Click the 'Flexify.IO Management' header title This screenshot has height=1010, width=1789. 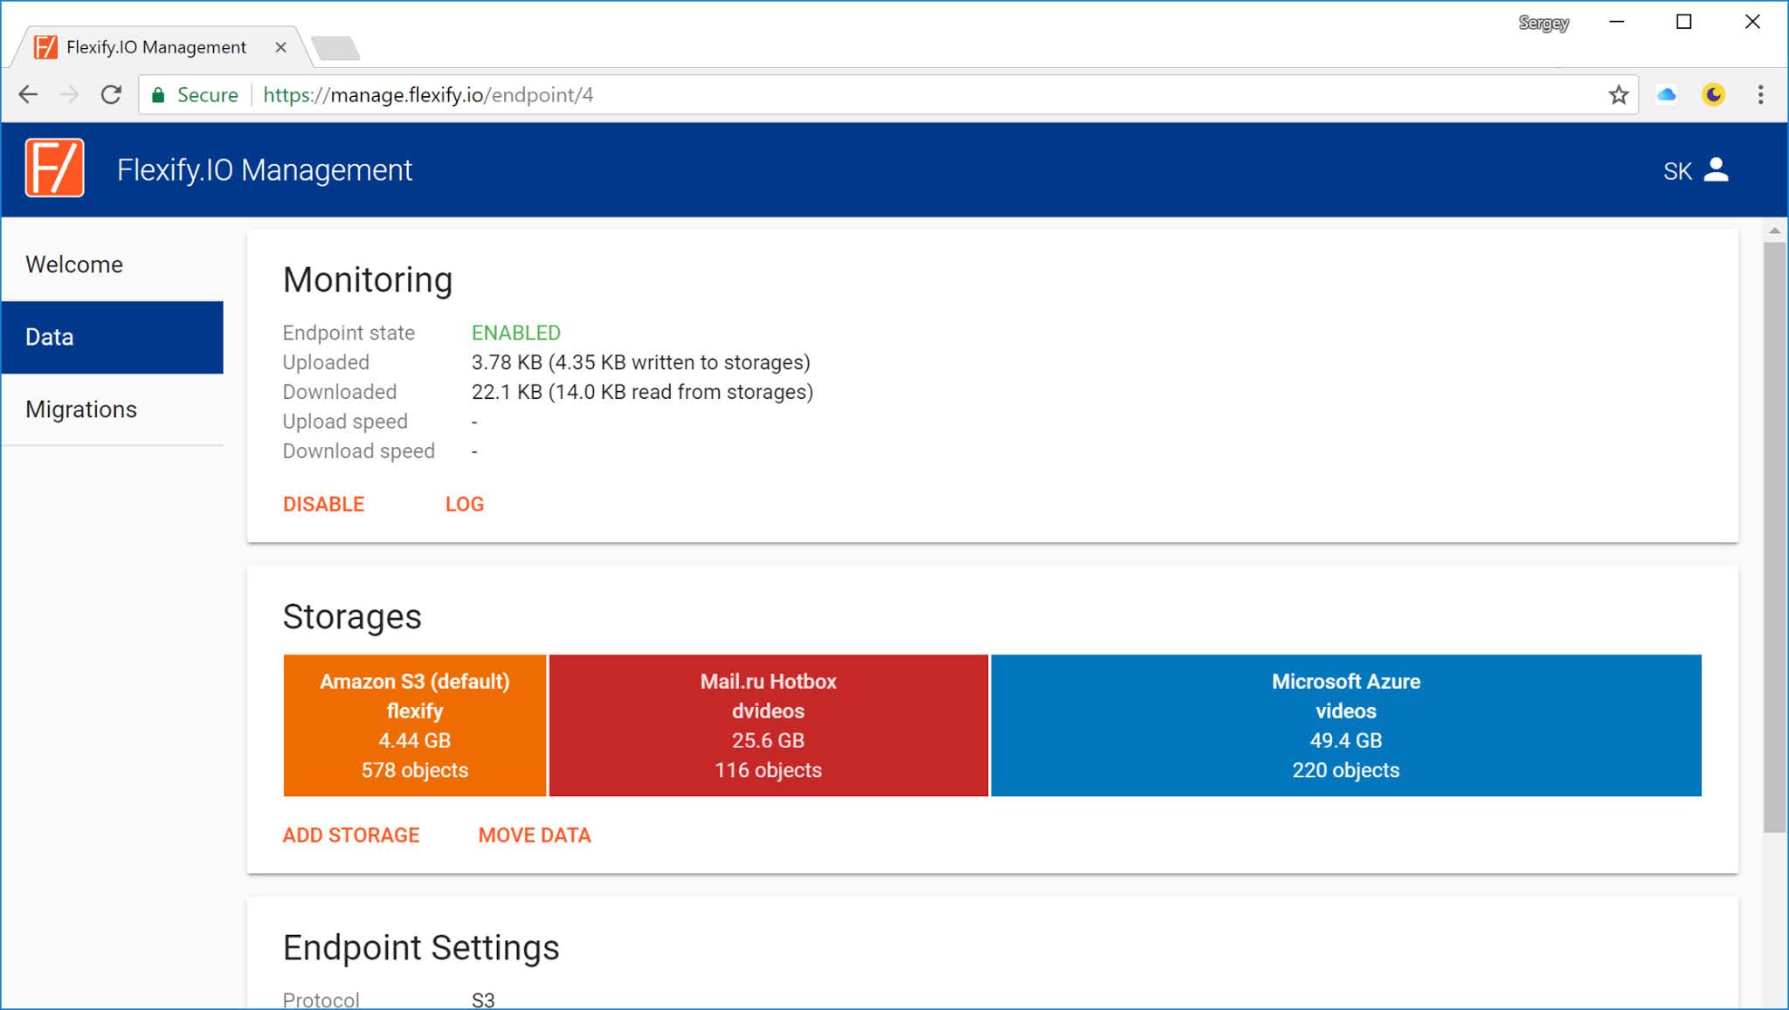click(x=265, y=169)
